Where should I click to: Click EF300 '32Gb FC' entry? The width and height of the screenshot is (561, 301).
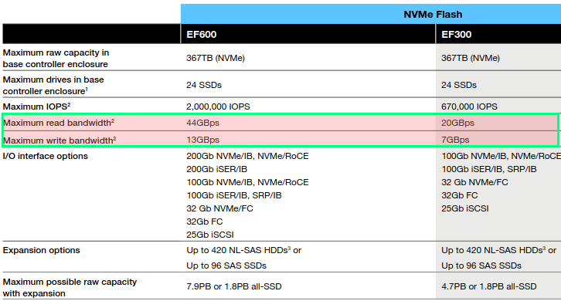460,195
